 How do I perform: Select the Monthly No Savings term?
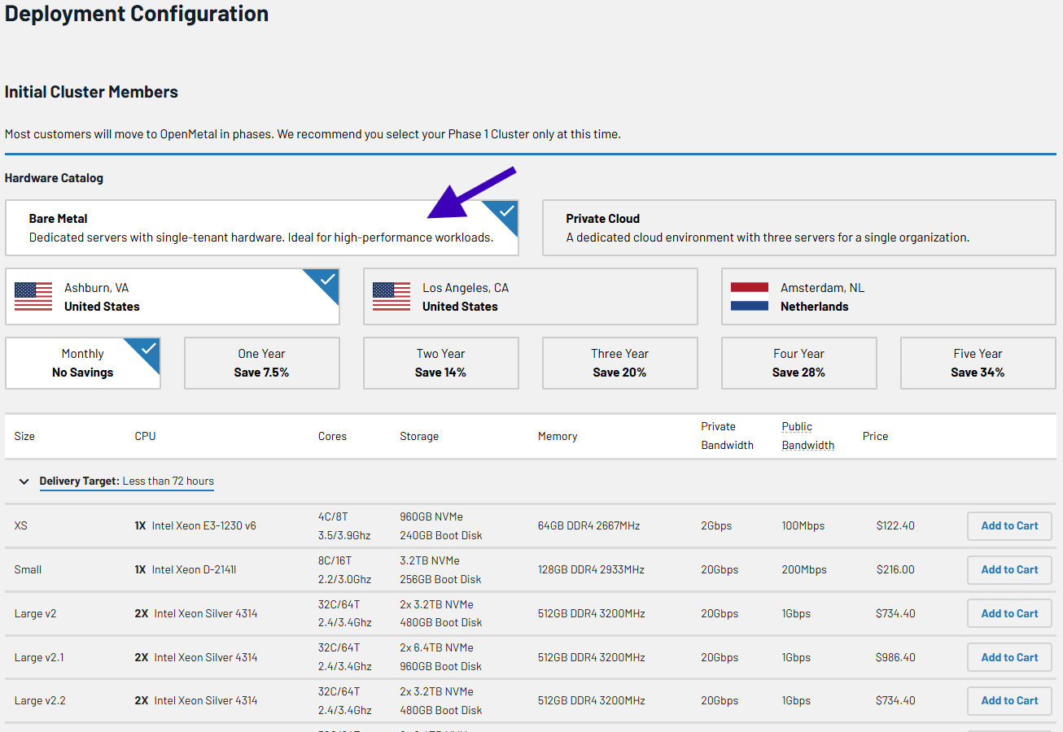click(x=82, y=364)
